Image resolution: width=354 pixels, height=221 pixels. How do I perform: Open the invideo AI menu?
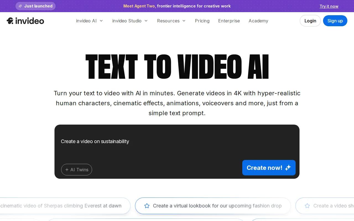tap(90, 21)
